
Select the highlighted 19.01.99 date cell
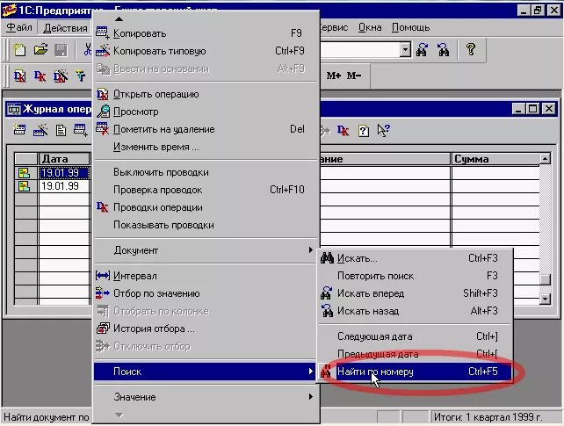(64, 173)
